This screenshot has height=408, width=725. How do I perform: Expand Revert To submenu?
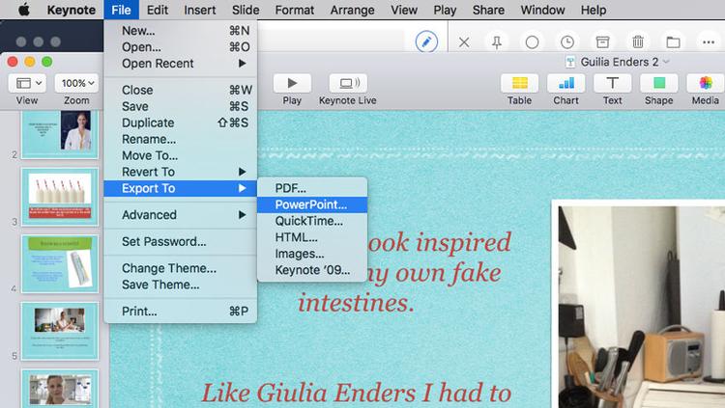click(181, 172)
